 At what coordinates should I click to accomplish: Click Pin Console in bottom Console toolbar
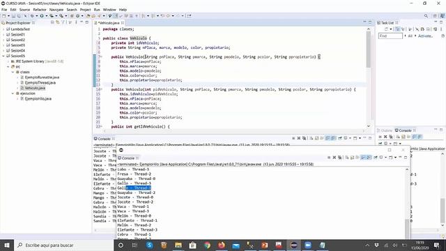[x=339, y=138]
